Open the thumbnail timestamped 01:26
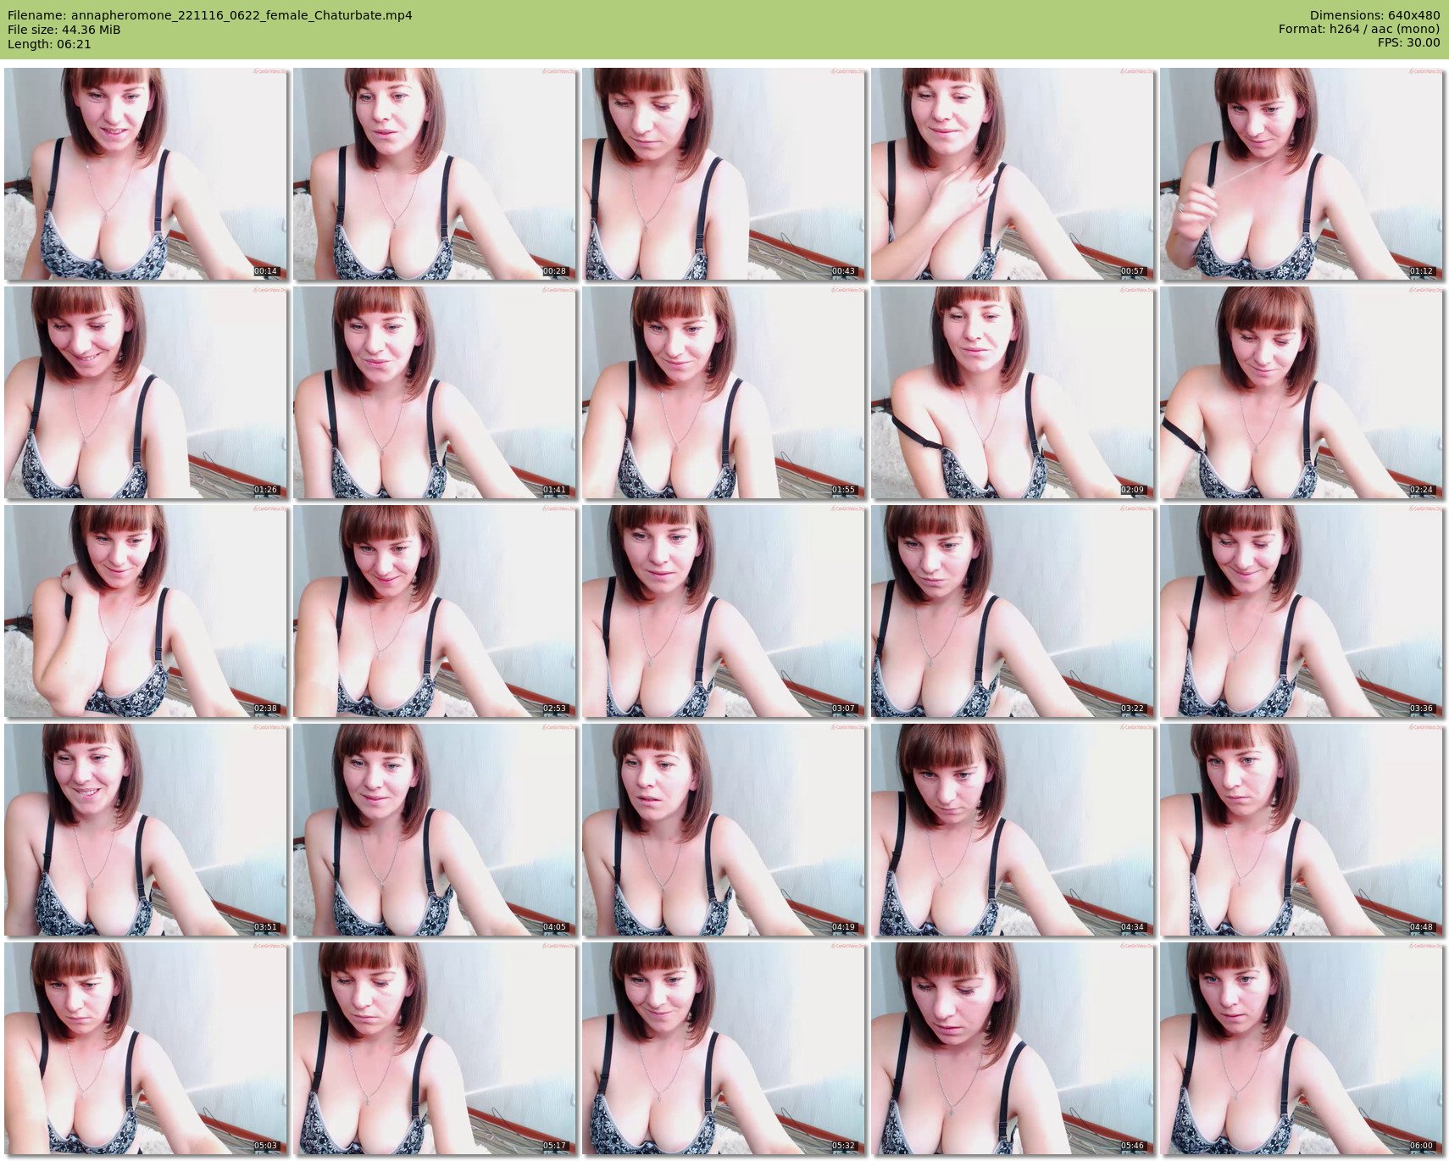Image resolution: width=1449 pixels, height=1161 pixels. pos(146,392)
